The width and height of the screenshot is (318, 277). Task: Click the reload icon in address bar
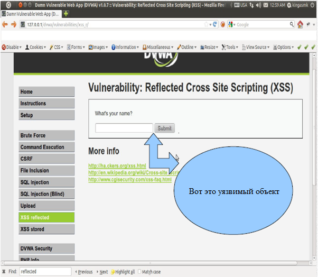click(215, 24)
